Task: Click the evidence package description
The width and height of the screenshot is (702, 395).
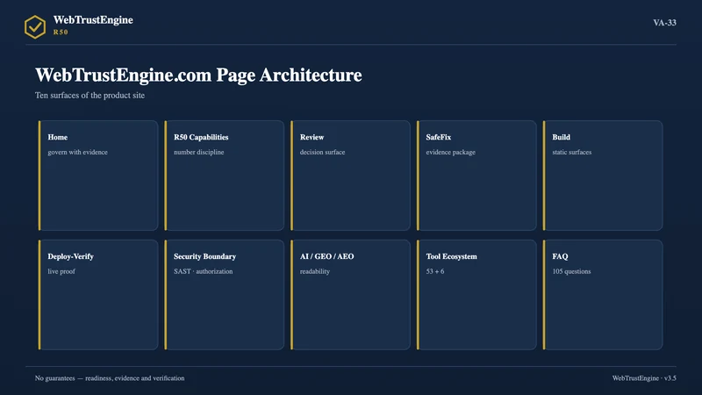Action: tap(450, 152)
